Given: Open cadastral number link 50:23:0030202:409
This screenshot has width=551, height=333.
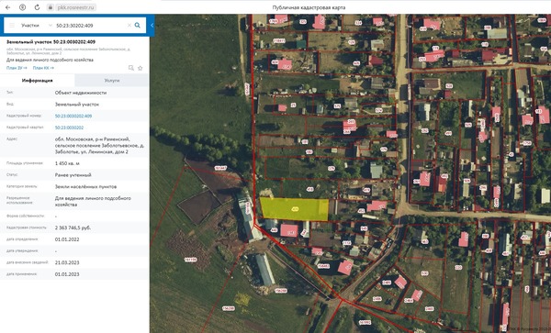Looking at the screenshot, I should pos(73,116).
